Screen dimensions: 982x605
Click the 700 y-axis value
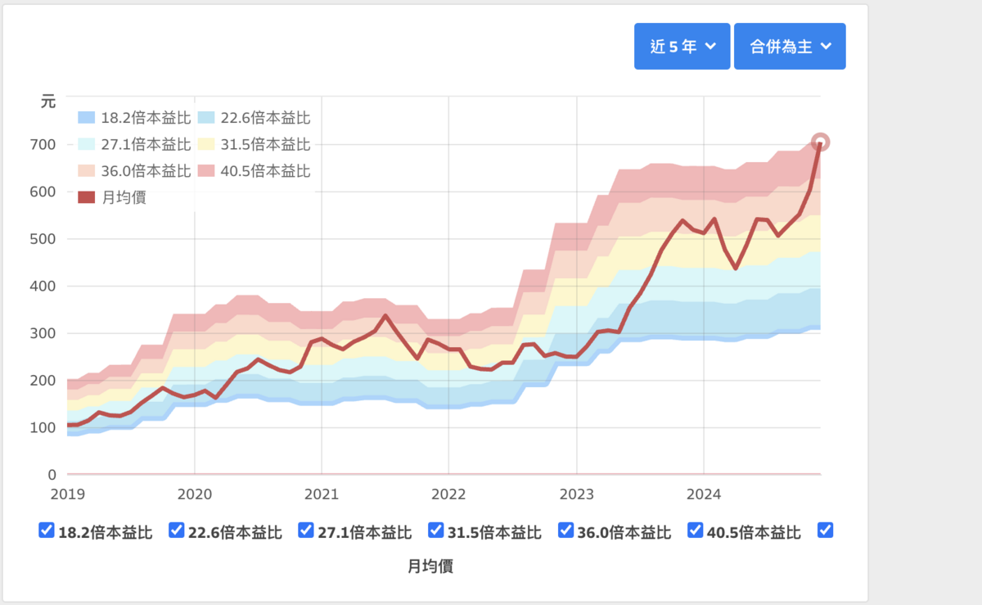click(x=44, y=145)
